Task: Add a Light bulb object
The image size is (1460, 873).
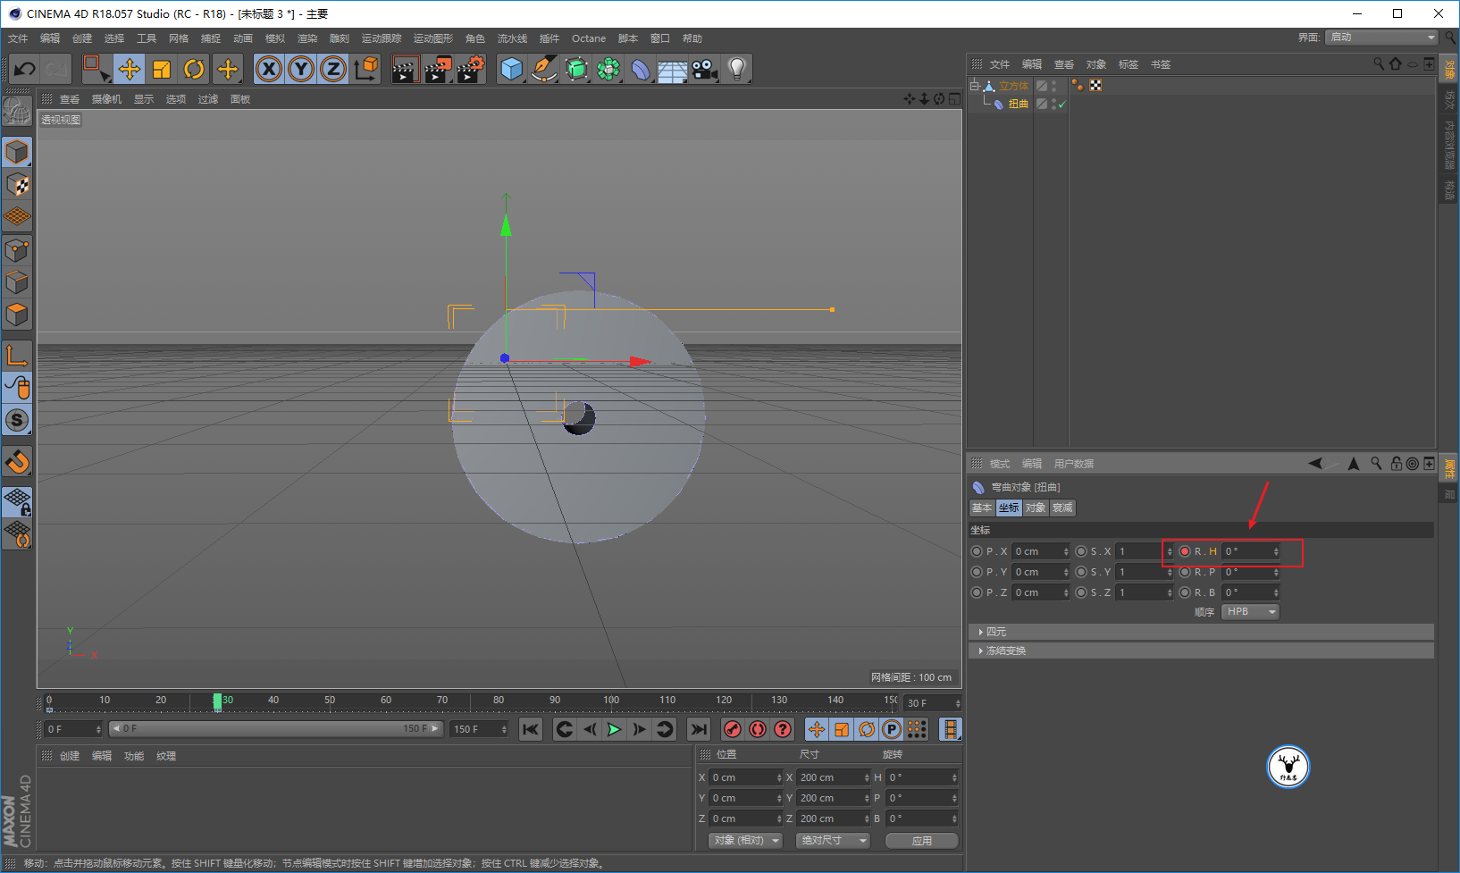Action: point(736,69)
